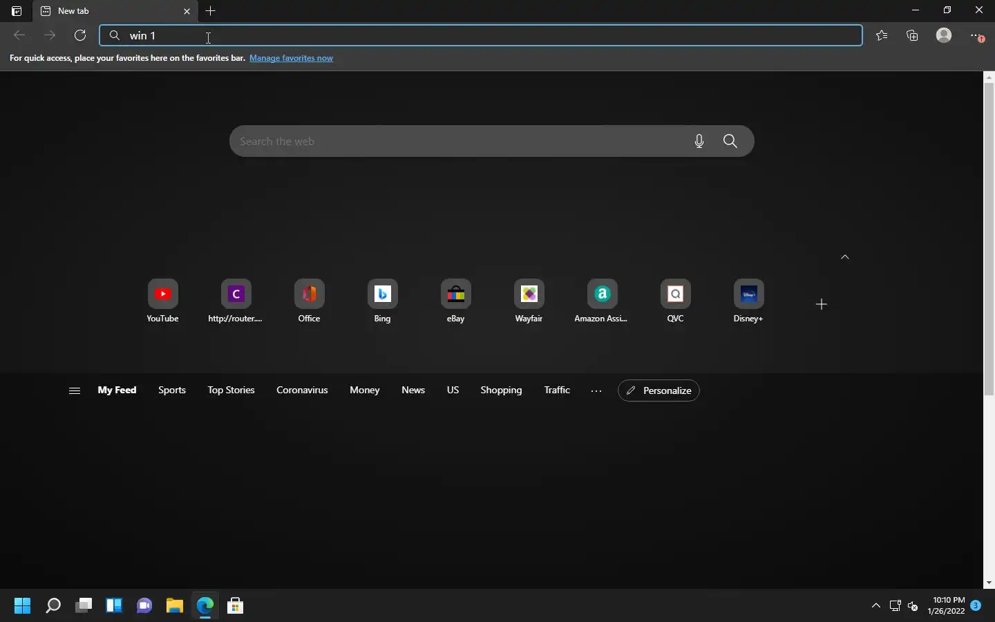This screenshot has width=995, height=622.
Task: Open the Windows Start menu
Action: point(22,606)
